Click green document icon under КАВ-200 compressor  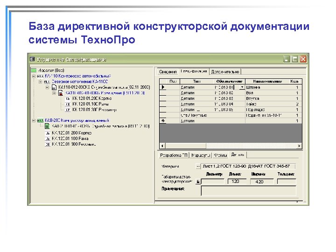pos(47,126)
